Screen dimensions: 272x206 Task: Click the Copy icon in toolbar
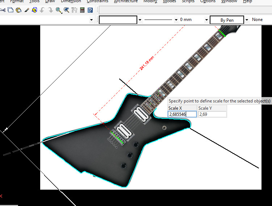11,10
